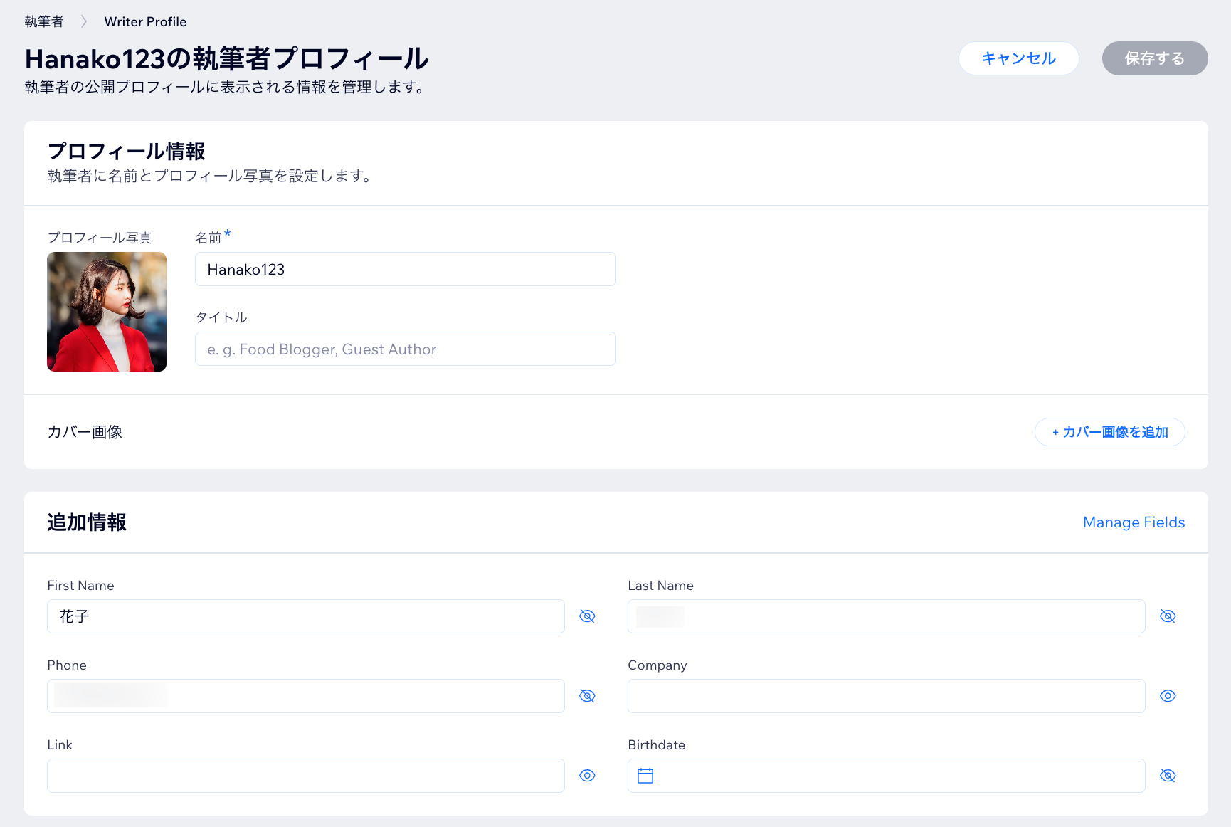
Task: Click the crossed-eye icon for Birthdate
Action: pyautogui.click(x=1168, y=776)
